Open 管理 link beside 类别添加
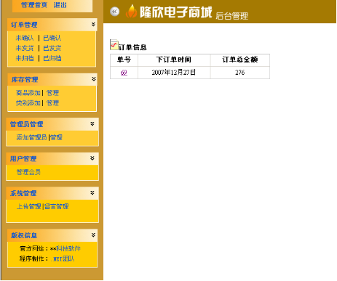Image resolution: width=337 pixels, height=281 pixels. [x=52, y=103]
